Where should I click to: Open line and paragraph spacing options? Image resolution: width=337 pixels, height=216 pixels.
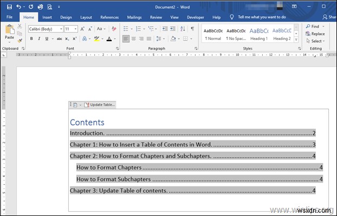tap(159, 39)
